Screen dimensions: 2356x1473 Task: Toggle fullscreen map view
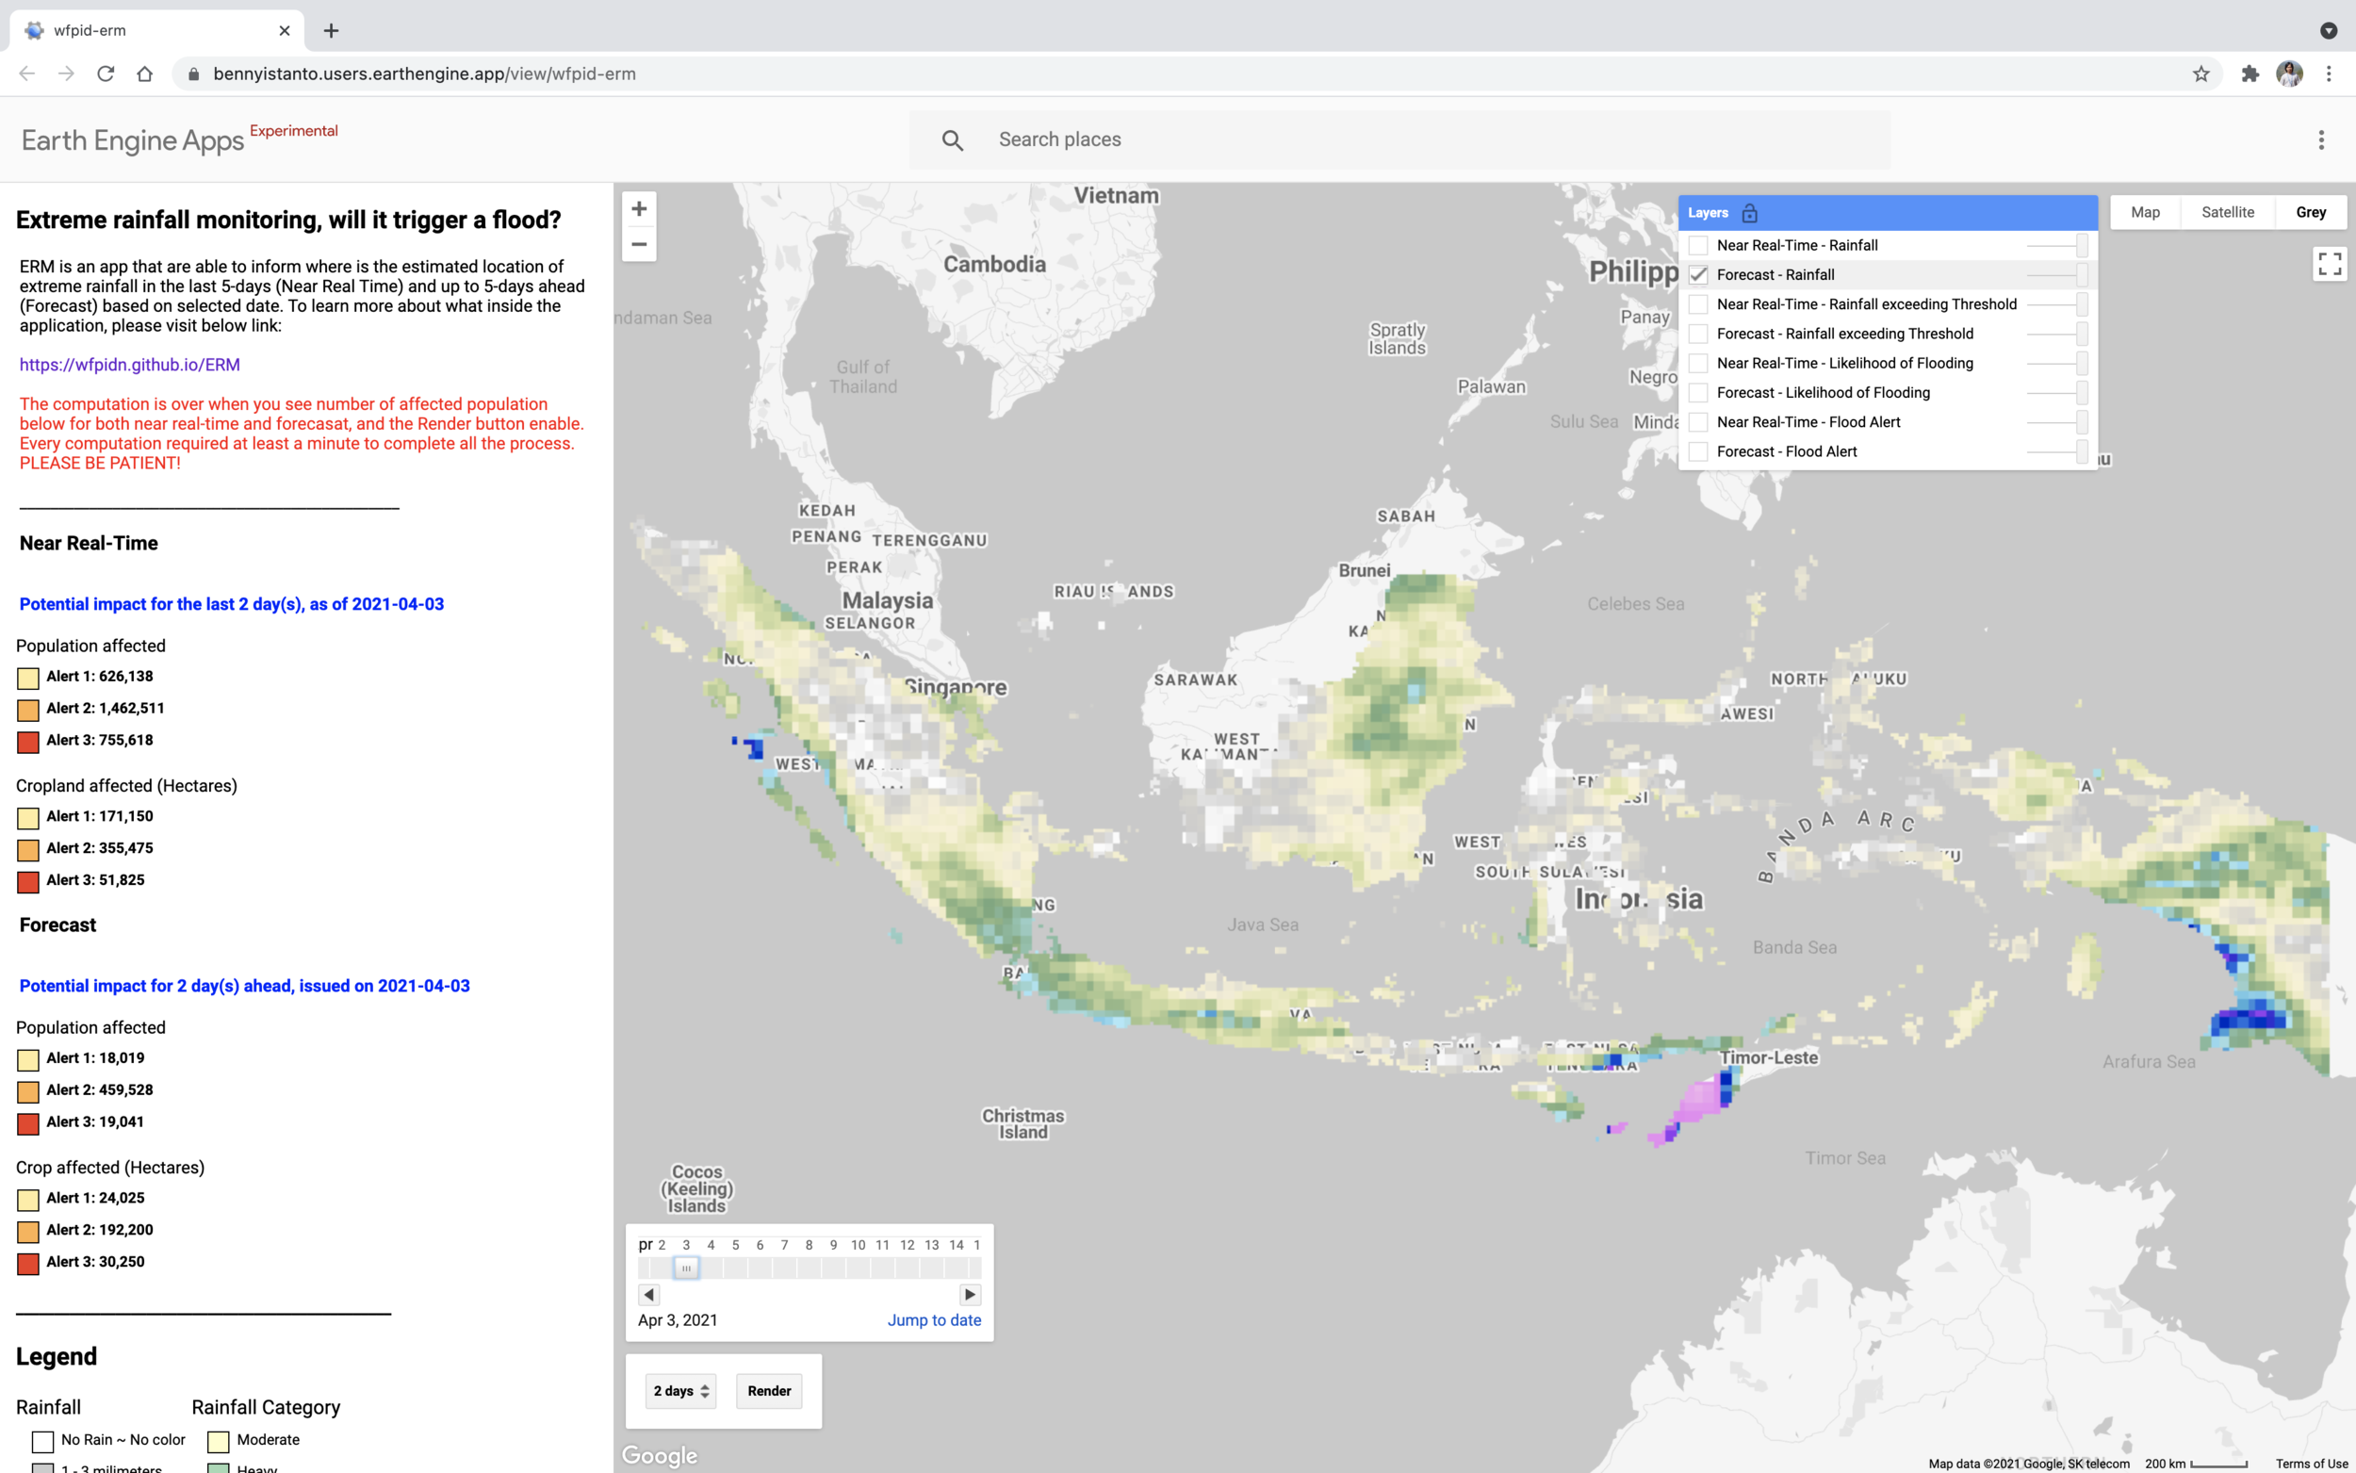(2330, 264)
